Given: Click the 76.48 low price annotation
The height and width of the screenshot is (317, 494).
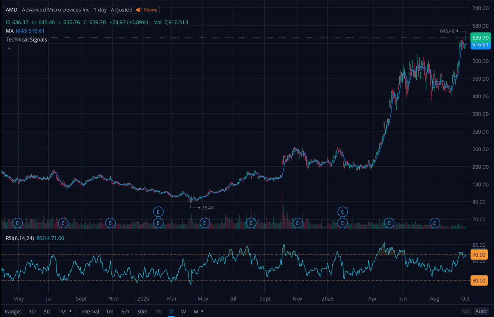Looking at the screenshot, I should click(x=208, y=208).
